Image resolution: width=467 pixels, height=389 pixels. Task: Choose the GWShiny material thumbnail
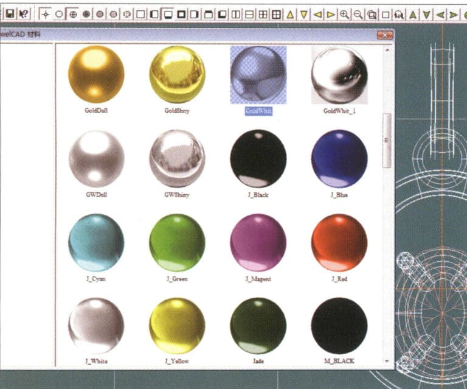click(177, 158)
